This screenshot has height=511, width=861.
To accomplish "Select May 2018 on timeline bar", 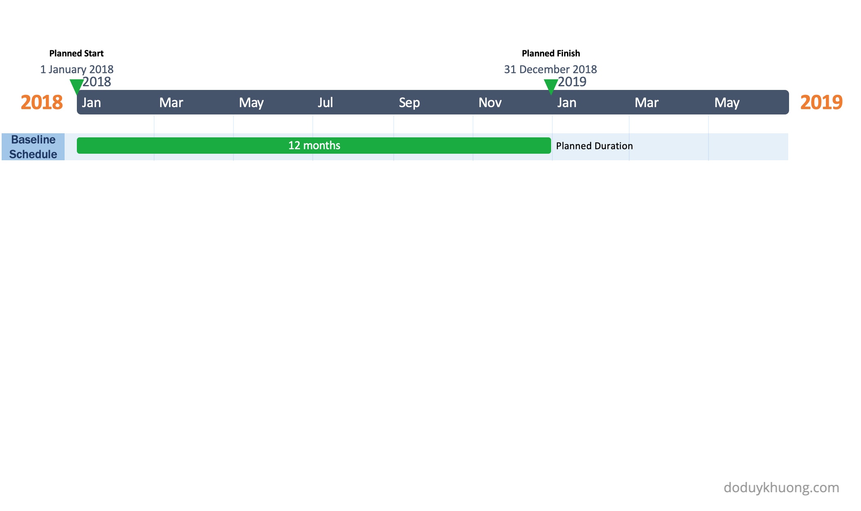I will pos(251,103).
